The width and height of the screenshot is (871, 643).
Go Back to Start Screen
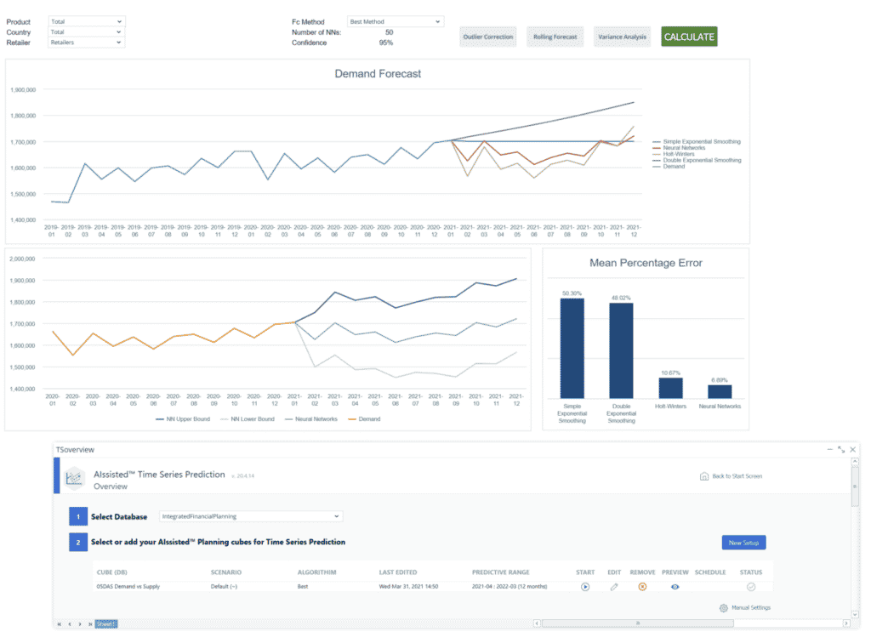click(731, 476)
